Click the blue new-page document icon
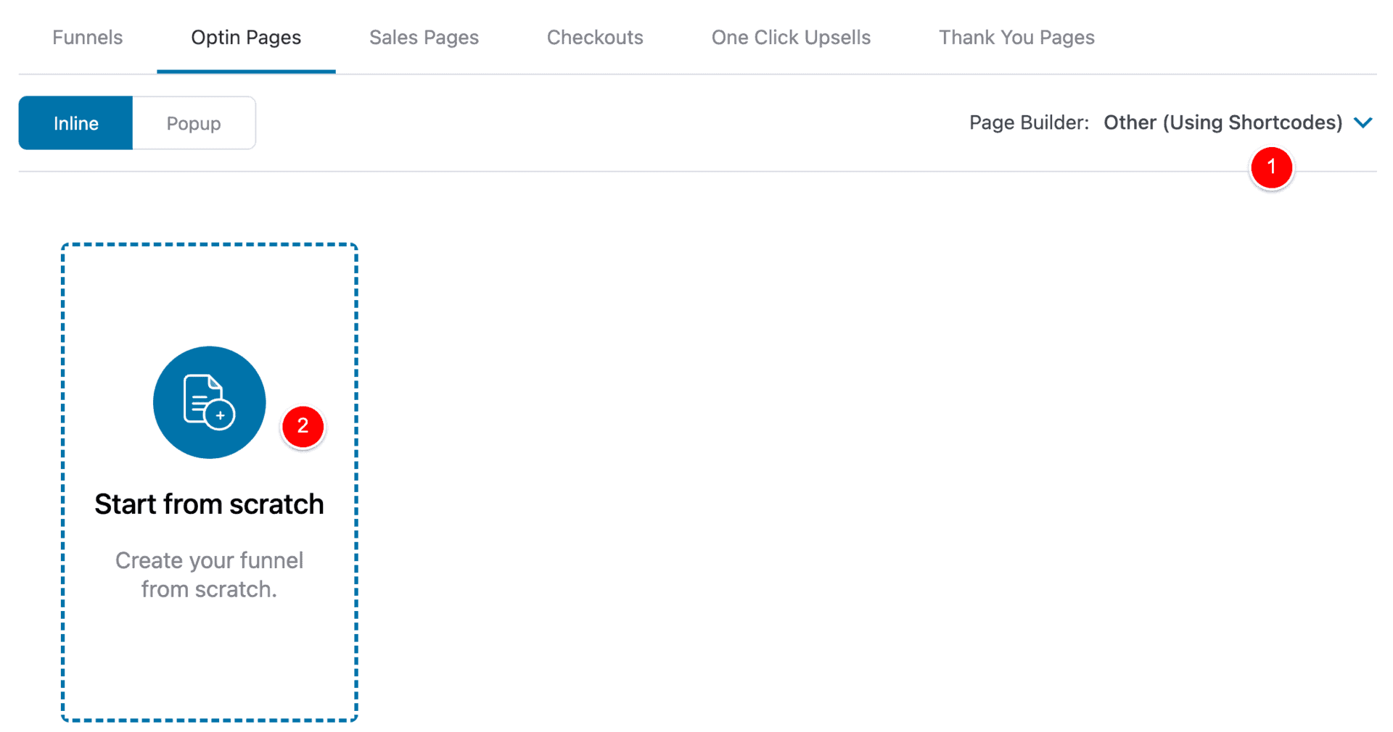Screen dimensions: 1393x732 209,402
